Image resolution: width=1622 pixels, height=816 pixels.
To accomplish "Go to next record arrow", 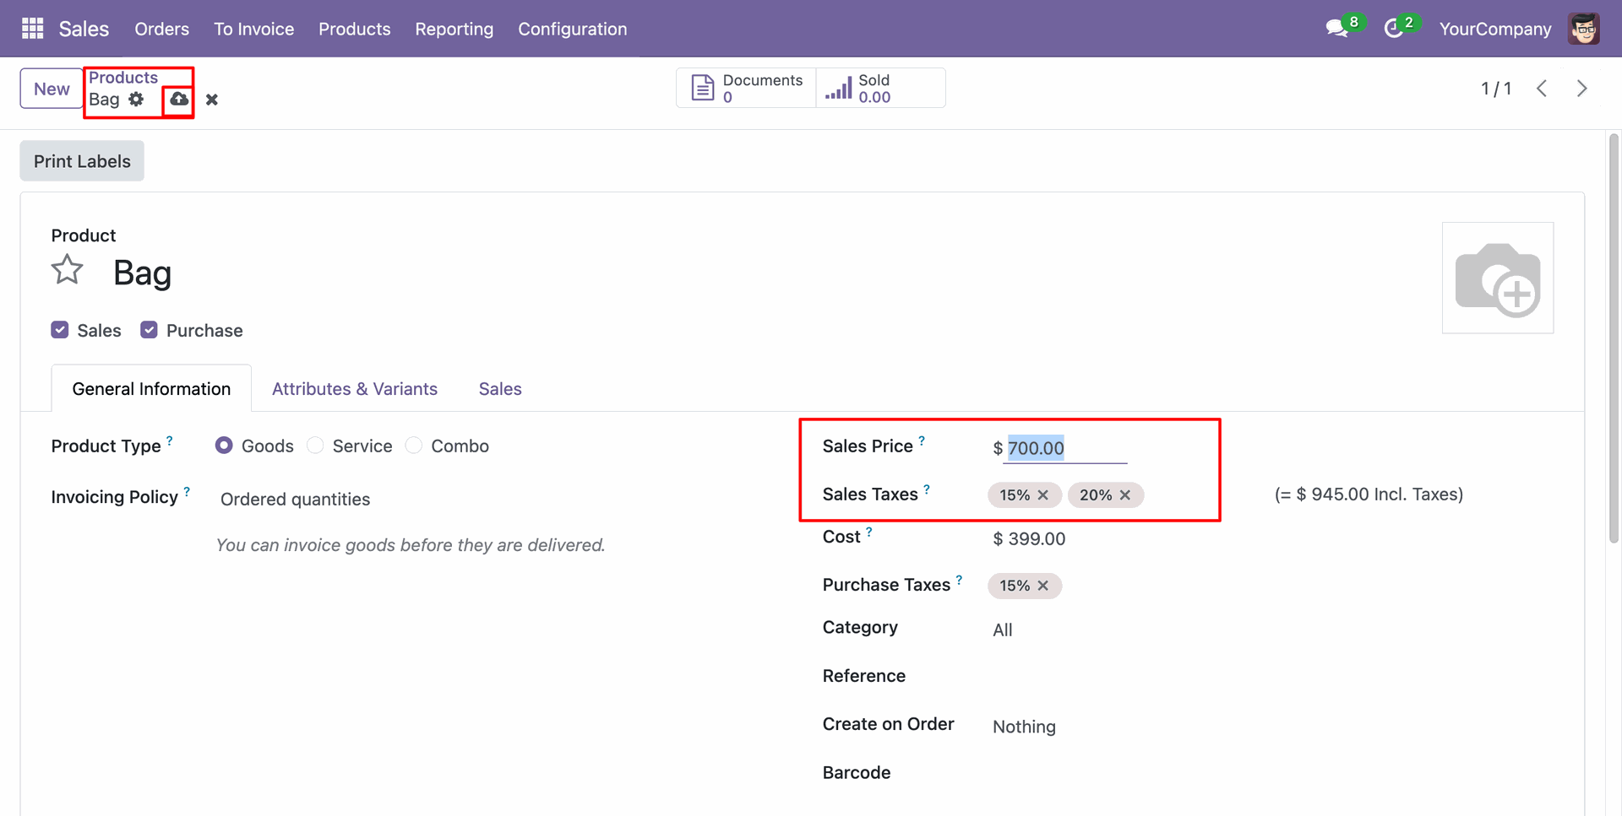I will 1581,89.
